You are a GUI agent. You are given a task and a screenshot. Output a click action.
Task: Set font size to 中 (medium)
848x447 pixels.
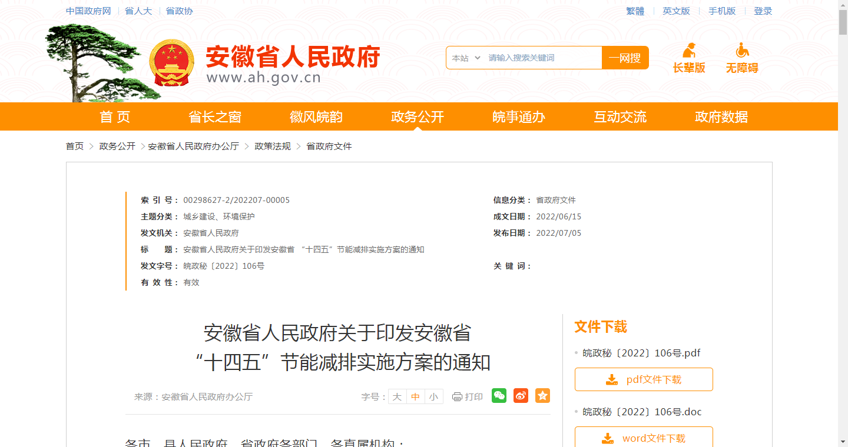(x=415, y=397)
